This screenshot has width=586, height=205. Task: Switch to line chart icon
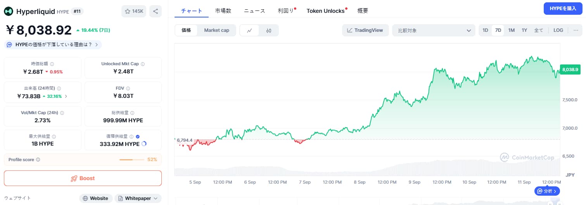click(250, 30)
